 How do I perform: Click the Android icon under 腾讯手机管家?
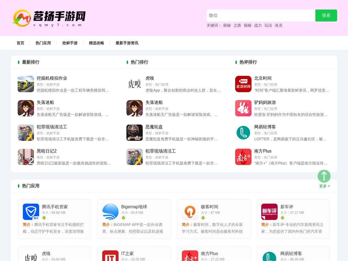pos(44,218)
